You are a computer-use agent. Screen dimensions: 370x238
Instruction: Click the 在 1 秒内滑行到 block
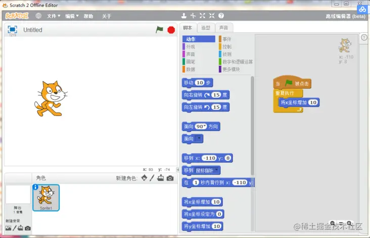pos(218,183)
